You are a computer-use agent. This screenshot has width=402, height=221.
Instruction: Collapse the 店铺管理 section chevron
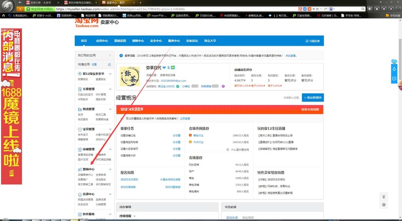(x=110, y=149)
